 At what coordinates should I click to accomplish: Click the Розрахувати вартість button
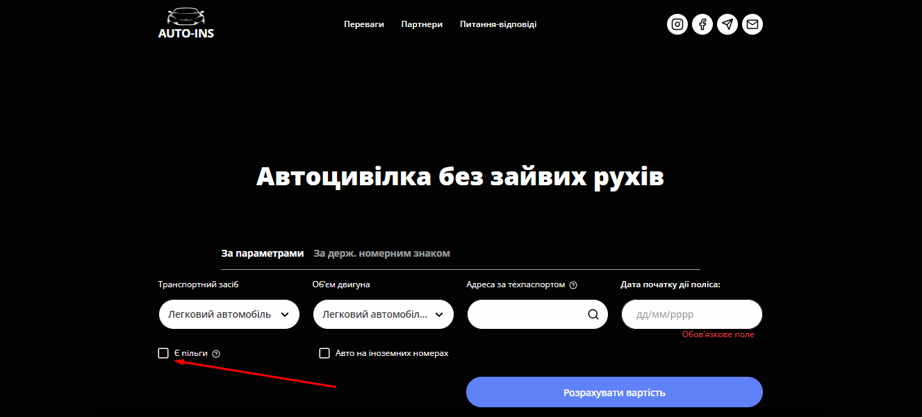tap(614, 392)
